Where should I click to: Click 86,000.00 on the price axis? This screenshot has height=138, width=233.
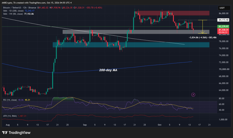tap(224, 13)
